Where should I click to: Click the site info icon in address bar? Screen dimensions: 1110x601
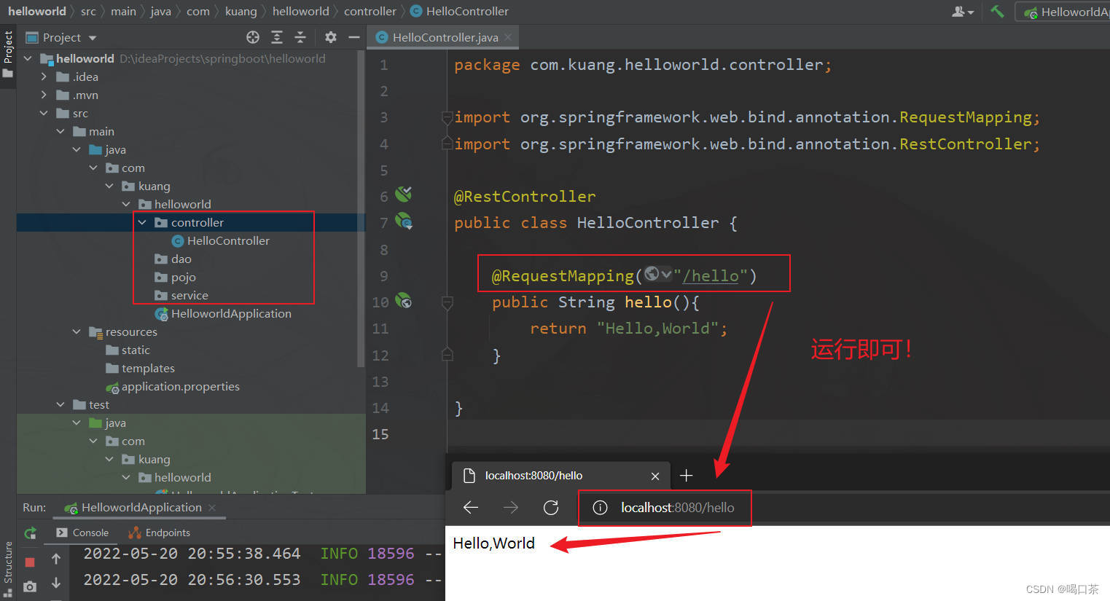click(600, 508)
